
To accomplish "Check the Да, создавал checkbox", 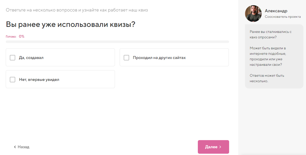I will coord(12,57).
